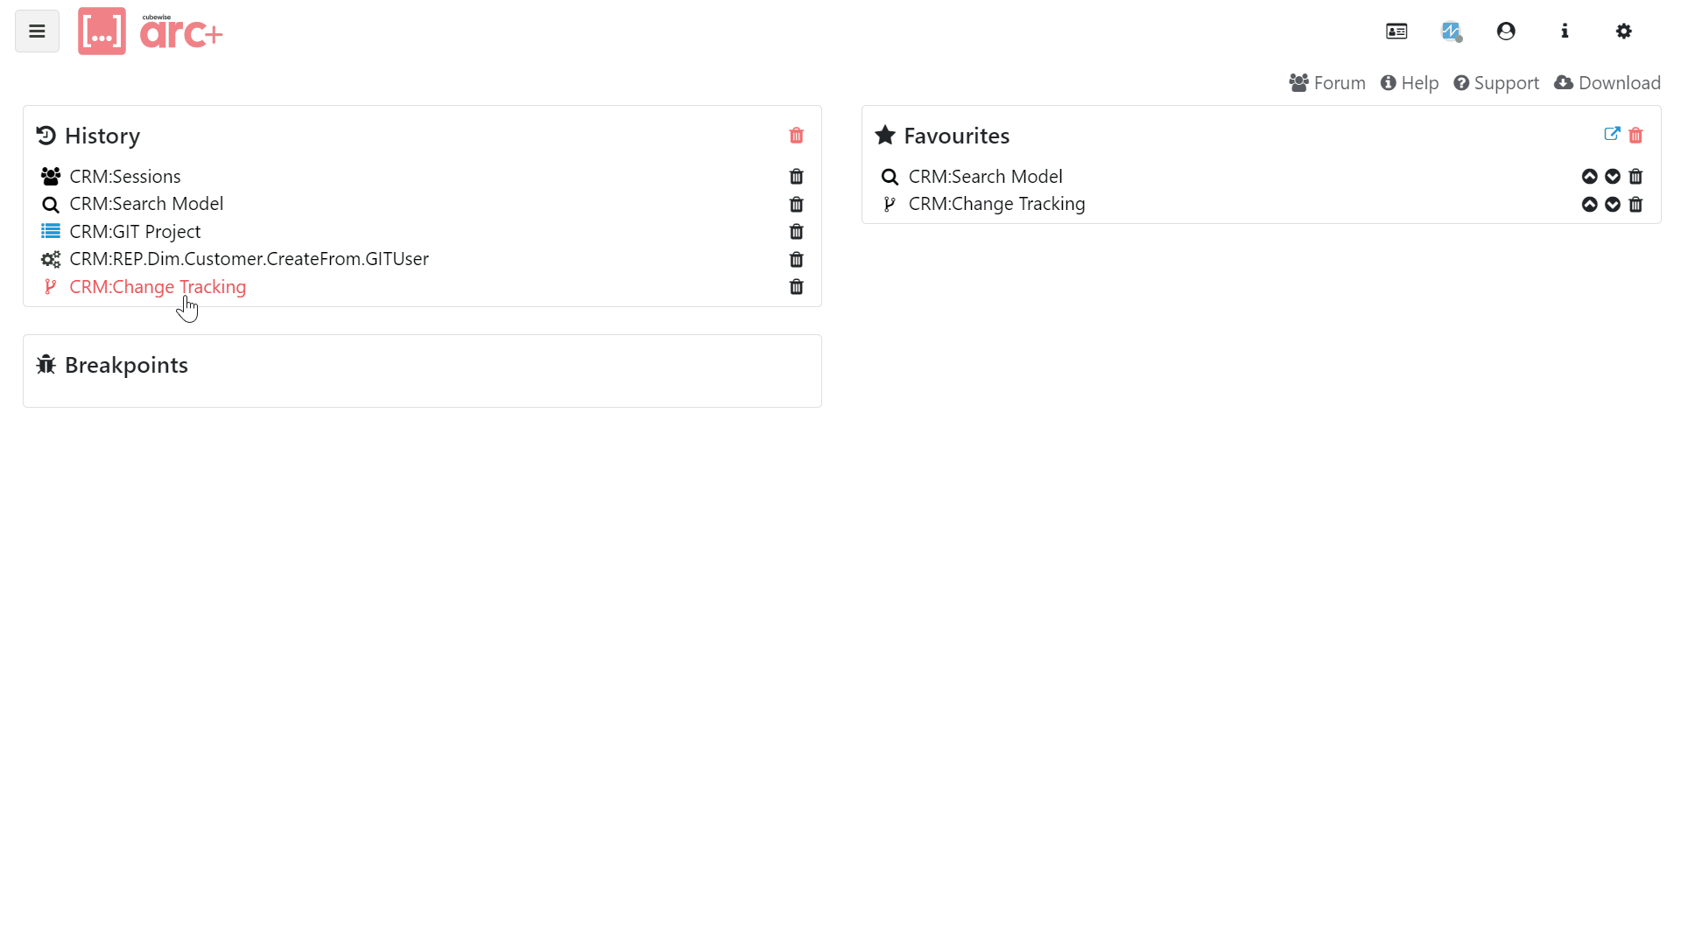The image size is (1681, 945).
Task: Open the Help link
Action: (1410, 83)
